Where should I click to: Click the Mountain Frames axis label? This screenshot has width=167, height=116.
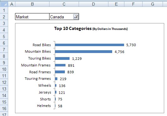(36, 65)
